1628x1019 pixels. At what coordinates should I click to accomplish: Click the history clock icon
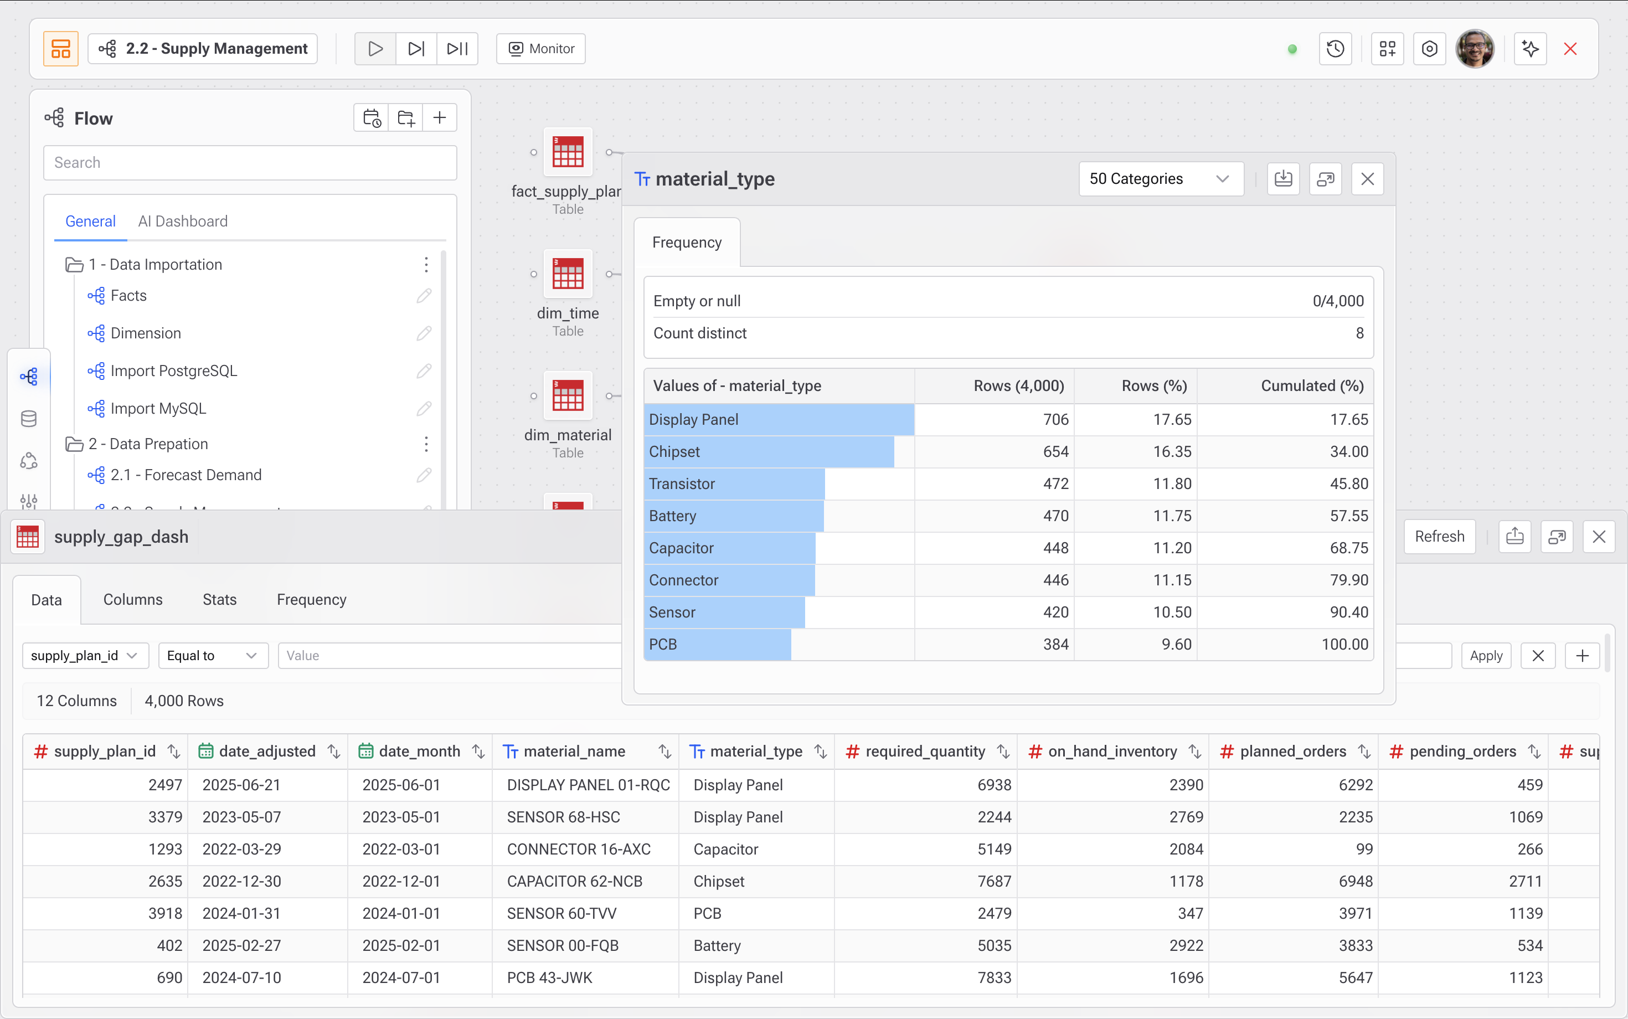coord(1335,49)
